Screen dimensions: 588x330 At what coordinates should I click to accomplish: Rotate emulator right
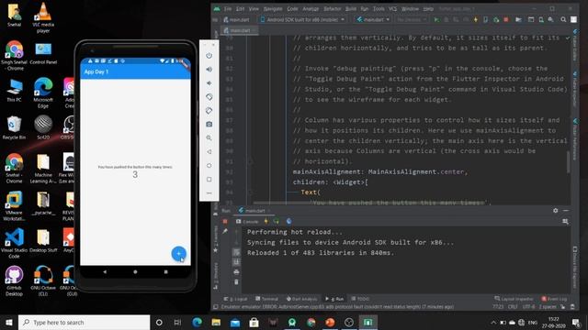[209, 111]
